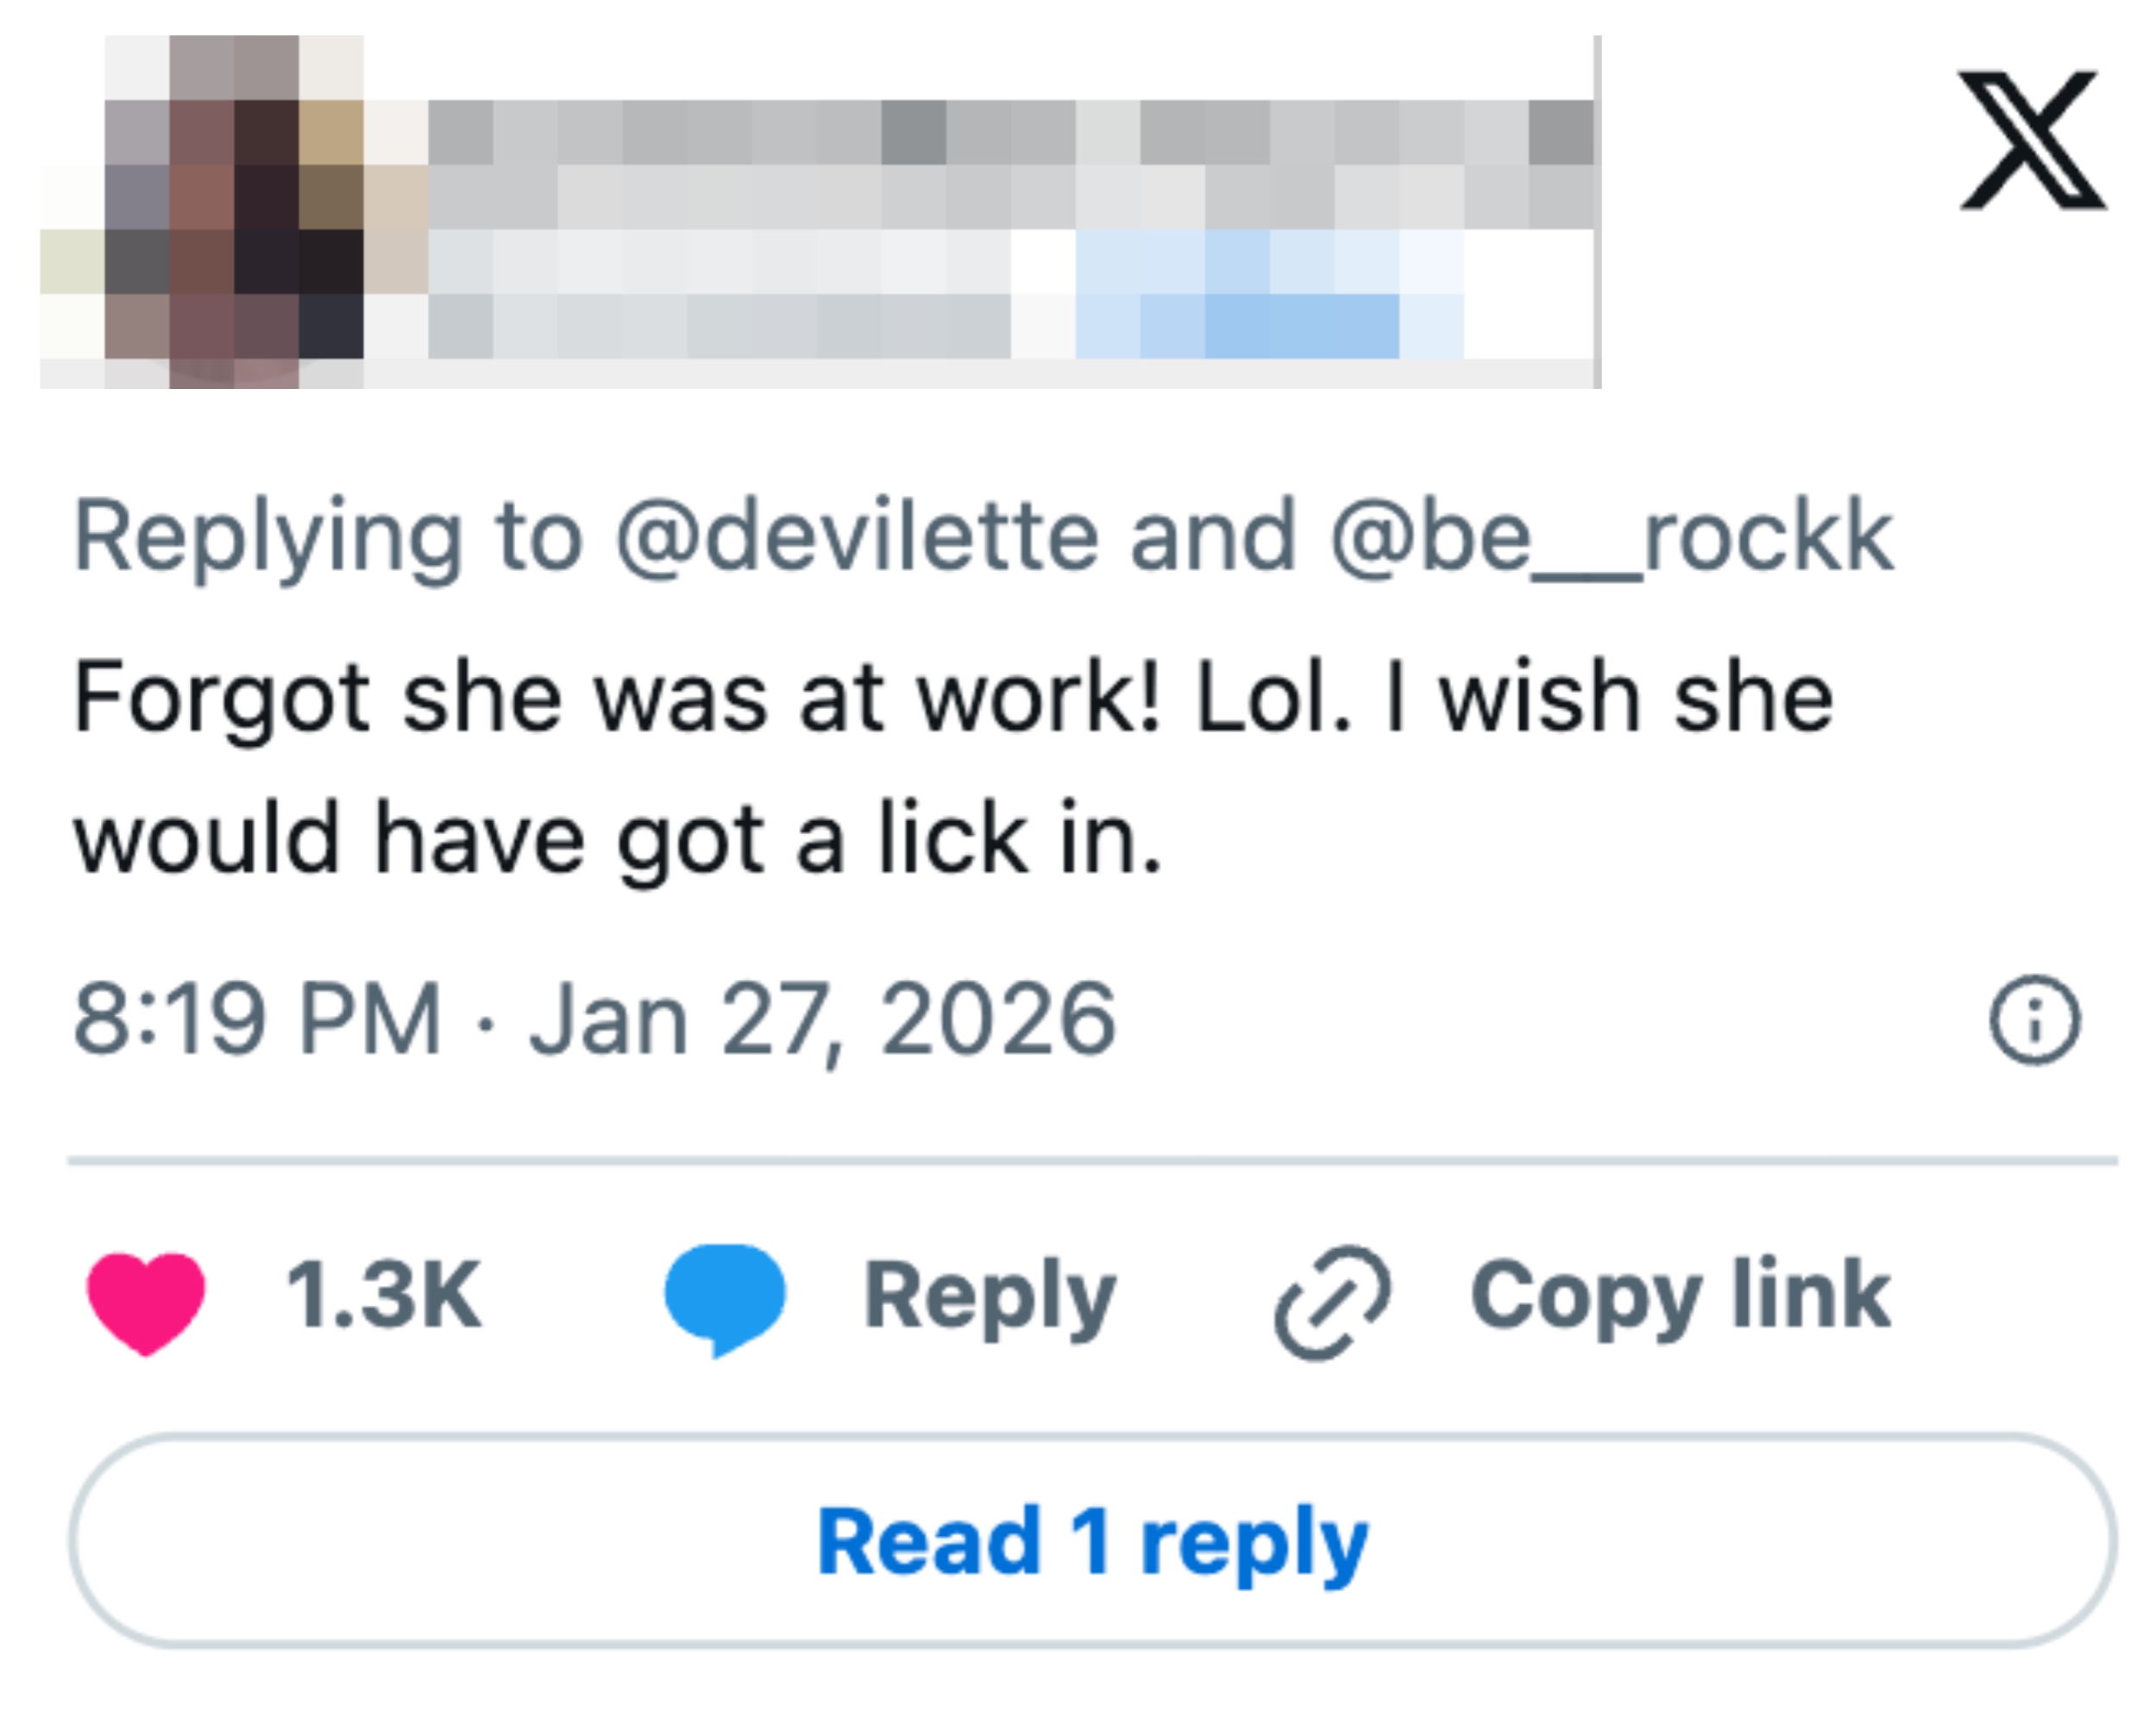Open the @be__rockk mention
This screenshot has width=2156, height=1725.
pyautogui.click(x=1612, y=537)
